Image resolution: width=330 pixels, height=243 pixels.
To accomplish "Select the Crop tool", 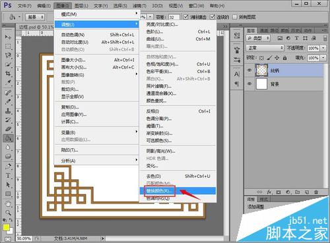I will (8, 74).
